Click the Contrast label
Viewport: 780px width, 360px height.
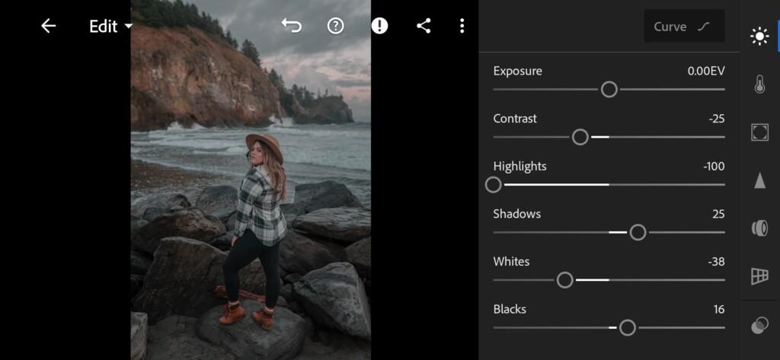tap(515, 119)
